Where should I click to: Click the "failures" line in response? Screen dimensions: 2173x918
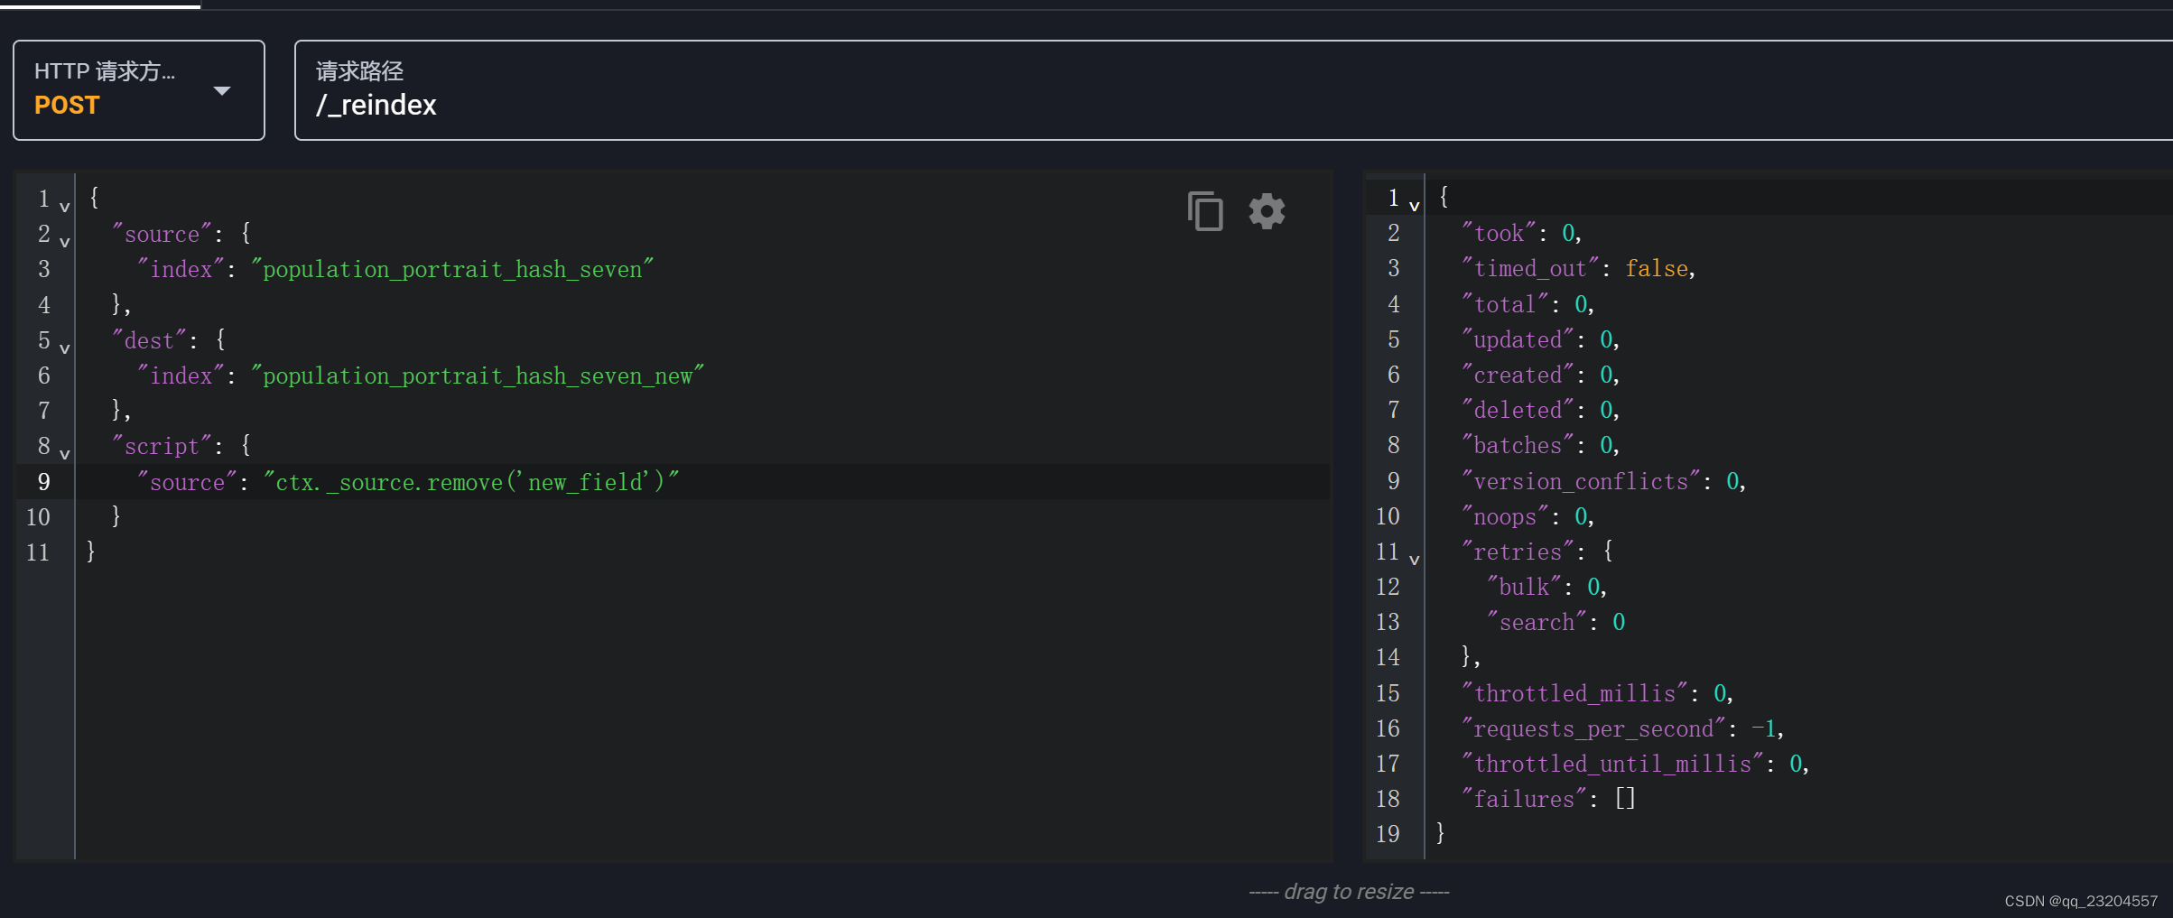click(x=1548, y=799)
